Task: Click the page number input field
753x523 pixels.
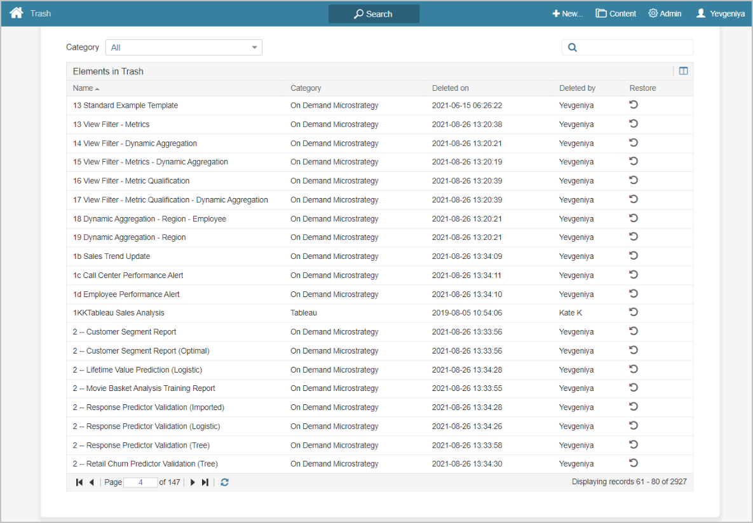Action: [140, 482]
